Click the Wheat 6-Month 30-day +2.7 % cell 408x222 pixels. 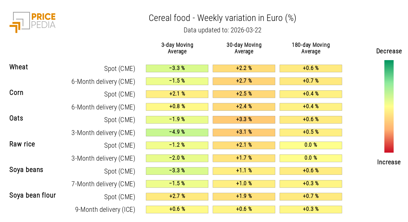pos(244,81)
